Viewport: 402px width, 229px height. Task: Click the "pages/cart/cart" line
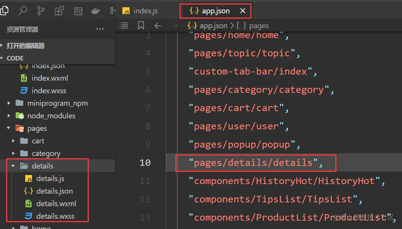[x=239, y=108]
